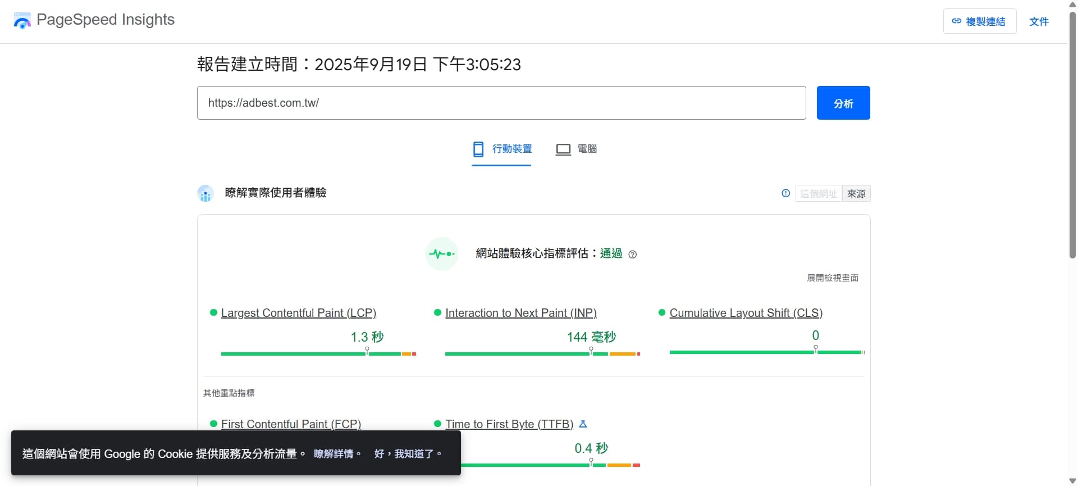This screenshot has width=1078, height=486.
Task: Click the TTFB distribution bar
Action: (x=550, y=465)
